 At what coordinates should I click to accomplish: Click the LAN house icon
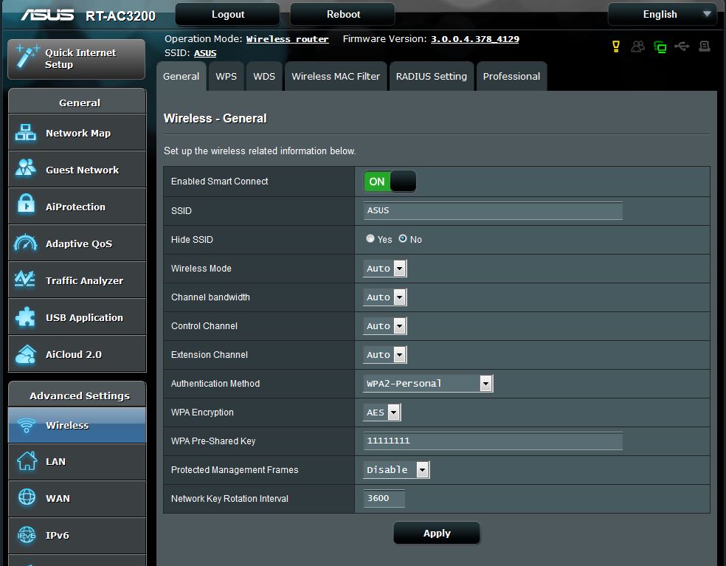tap(27, 461)
